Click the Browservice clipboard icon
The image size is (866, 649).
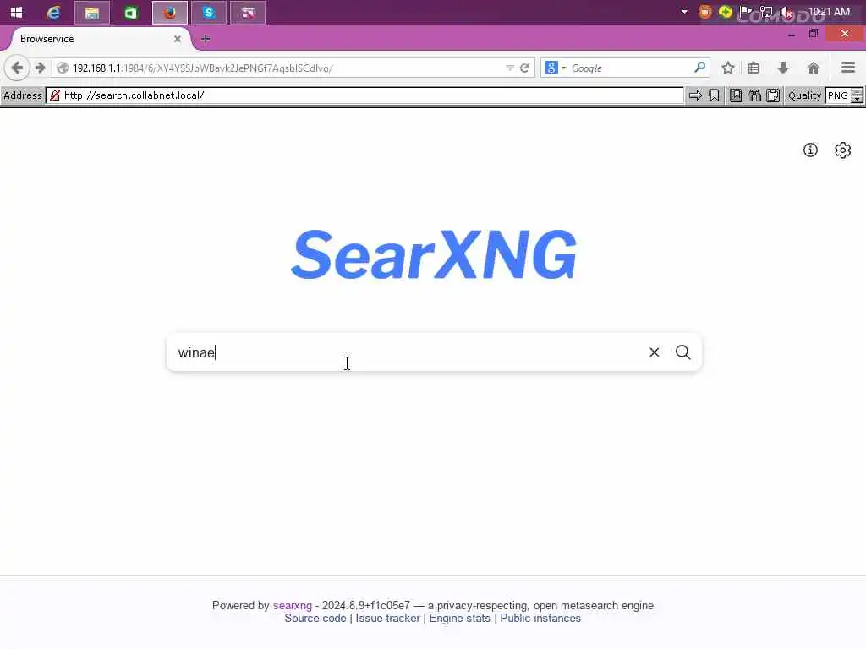click(773, 95)
